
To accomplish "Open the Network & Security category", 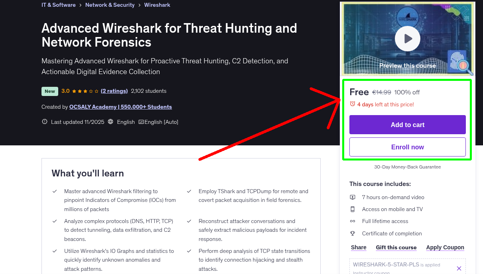I will coord(110,5).
